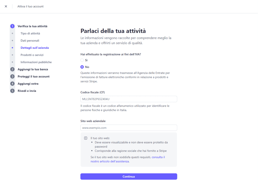Click the numbered circle for 'Aggiungi la tua banca'

coord(12,69)
